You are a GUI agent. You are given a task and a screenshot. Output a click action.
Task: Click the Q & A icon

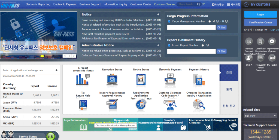(x=249, y=58)
